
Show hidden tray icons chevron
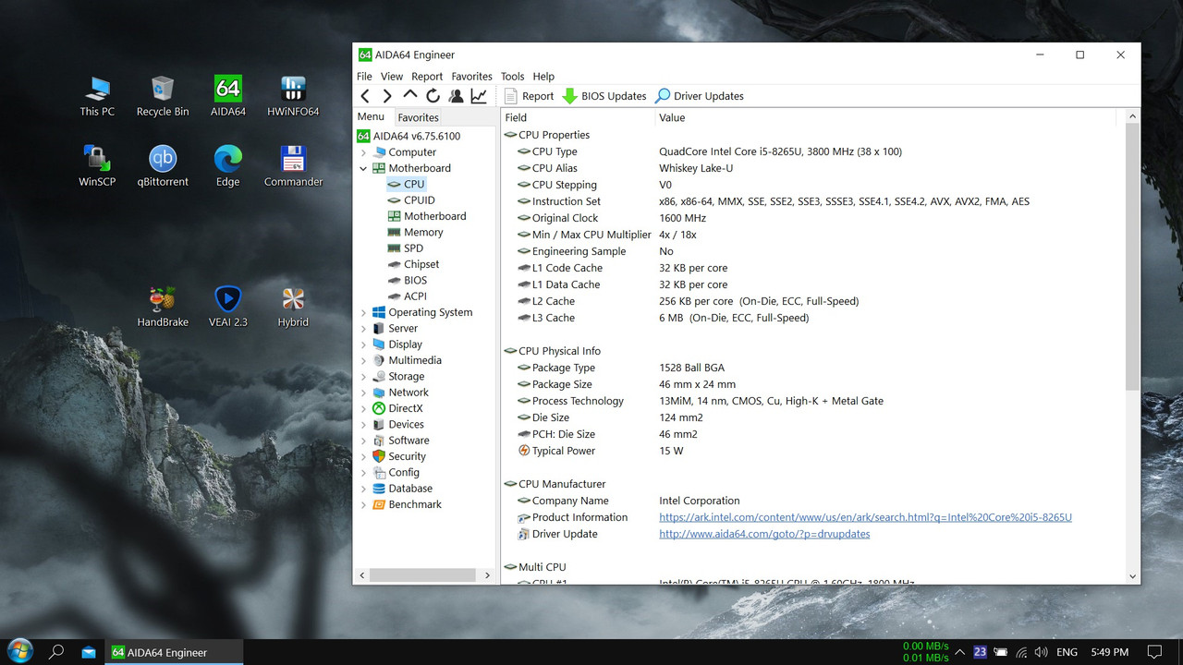(x=959, y=652)
